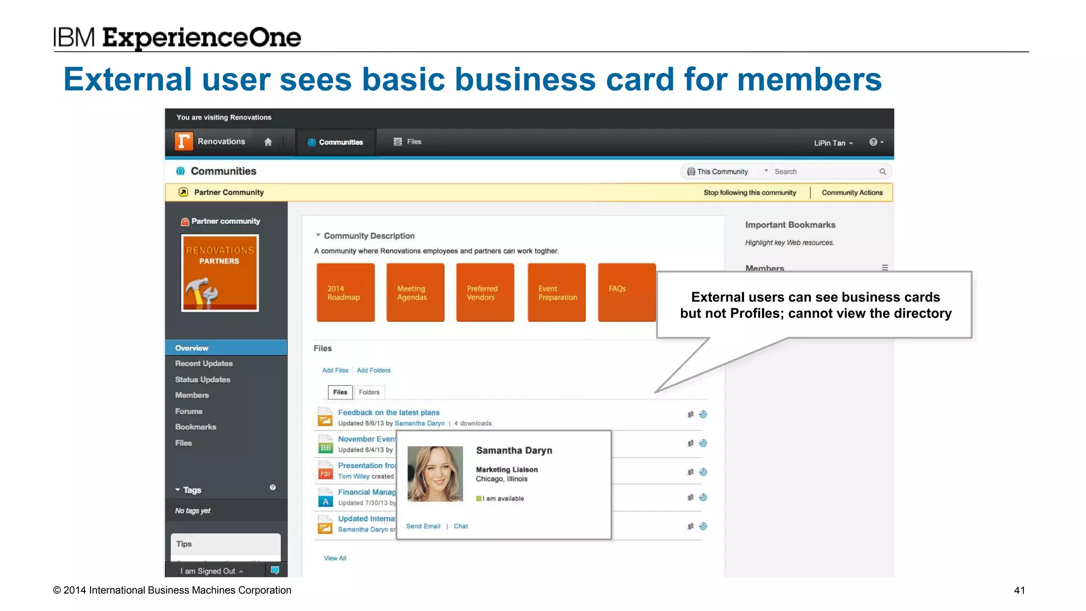
Task: Open the FAQs tile
Action: click(x=627, y=292)
